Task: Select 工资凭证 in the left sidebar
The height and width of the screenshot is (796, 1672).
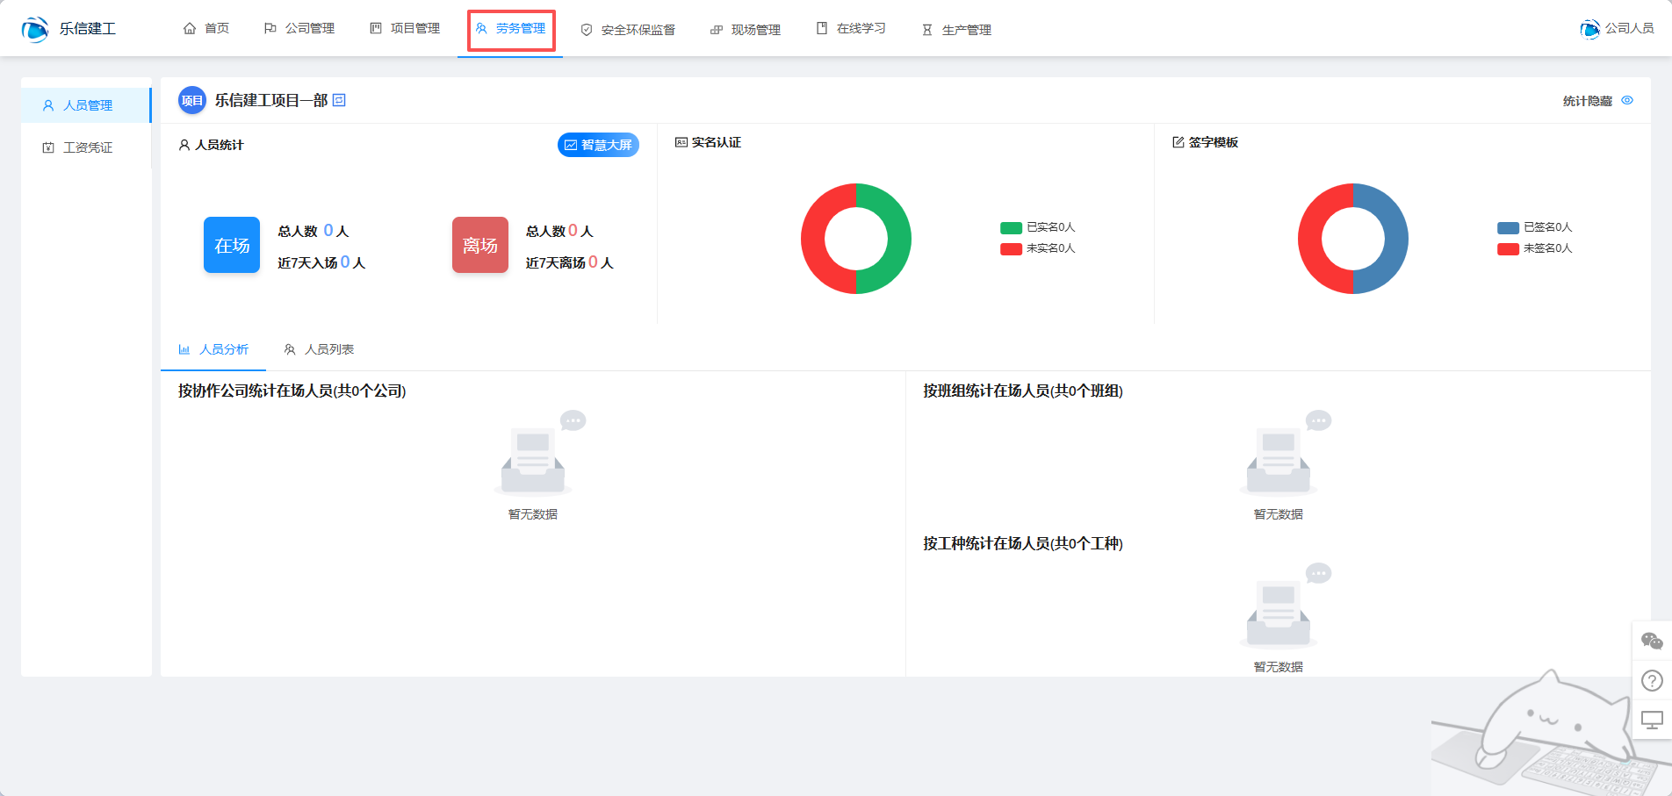Action: click(x=87, y=147)
